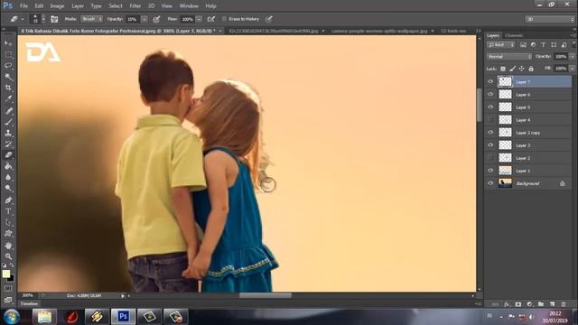578x325 pixels.
Task: Open the layer style fx menu
Action: tap(507, 304)
